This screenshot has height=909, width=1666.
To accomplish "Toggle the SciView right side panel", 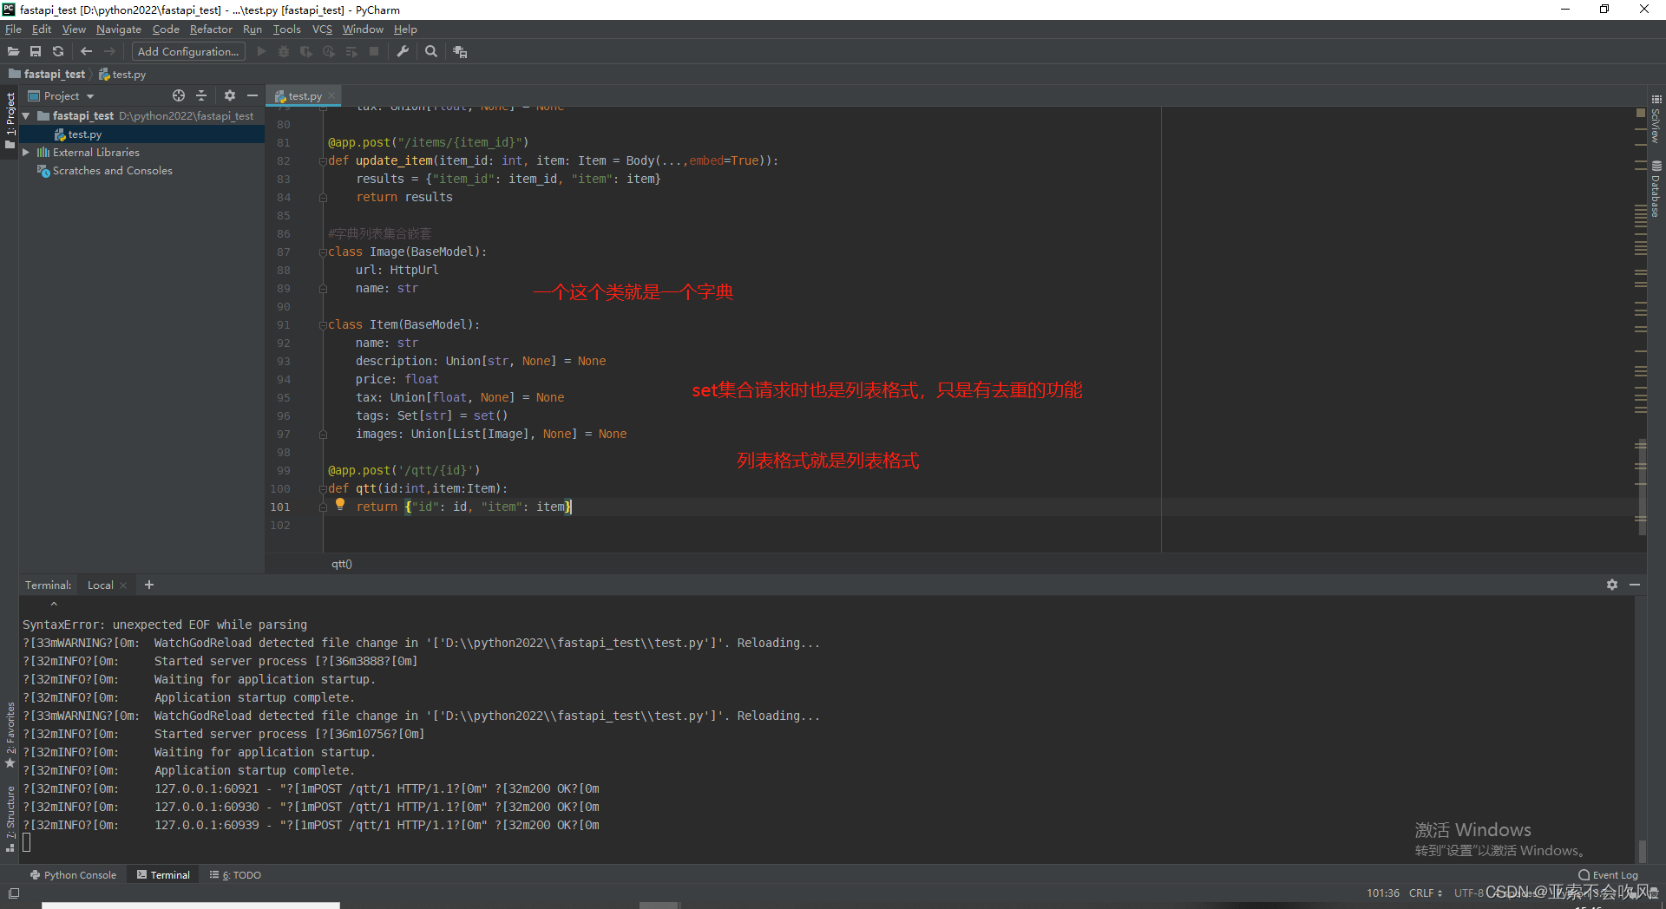I will coord(1656,118).
